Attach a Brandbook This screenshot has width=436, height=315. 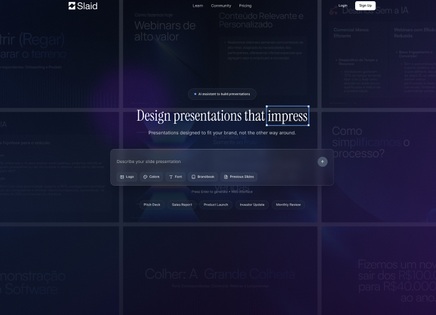[x=203, y=176]
